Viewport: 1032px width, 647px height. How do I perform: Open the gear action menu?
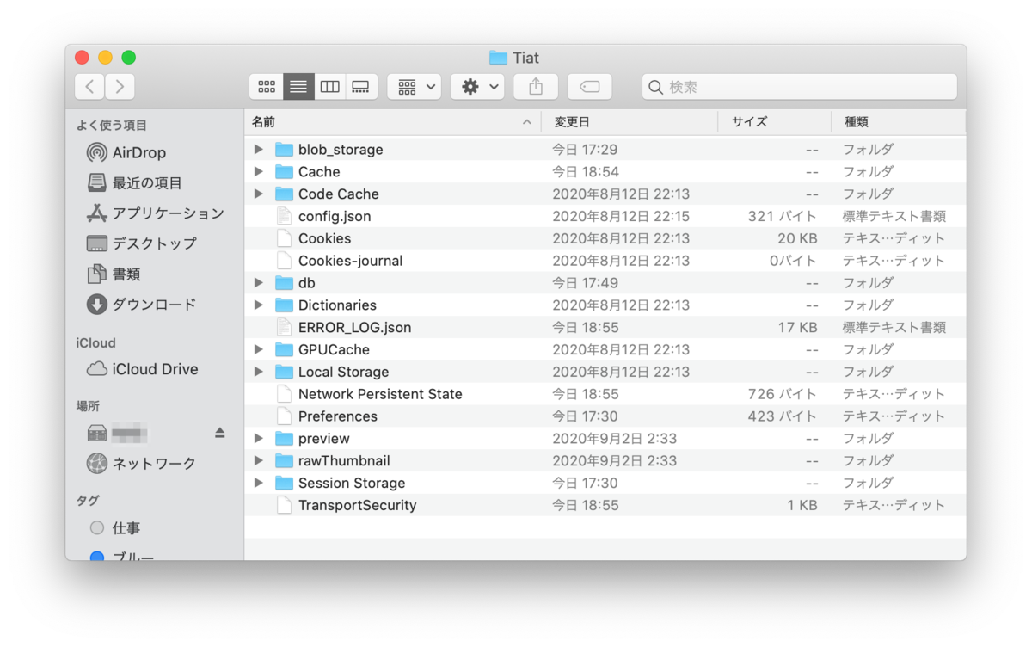pyautogui.click(x=477, y=86)
